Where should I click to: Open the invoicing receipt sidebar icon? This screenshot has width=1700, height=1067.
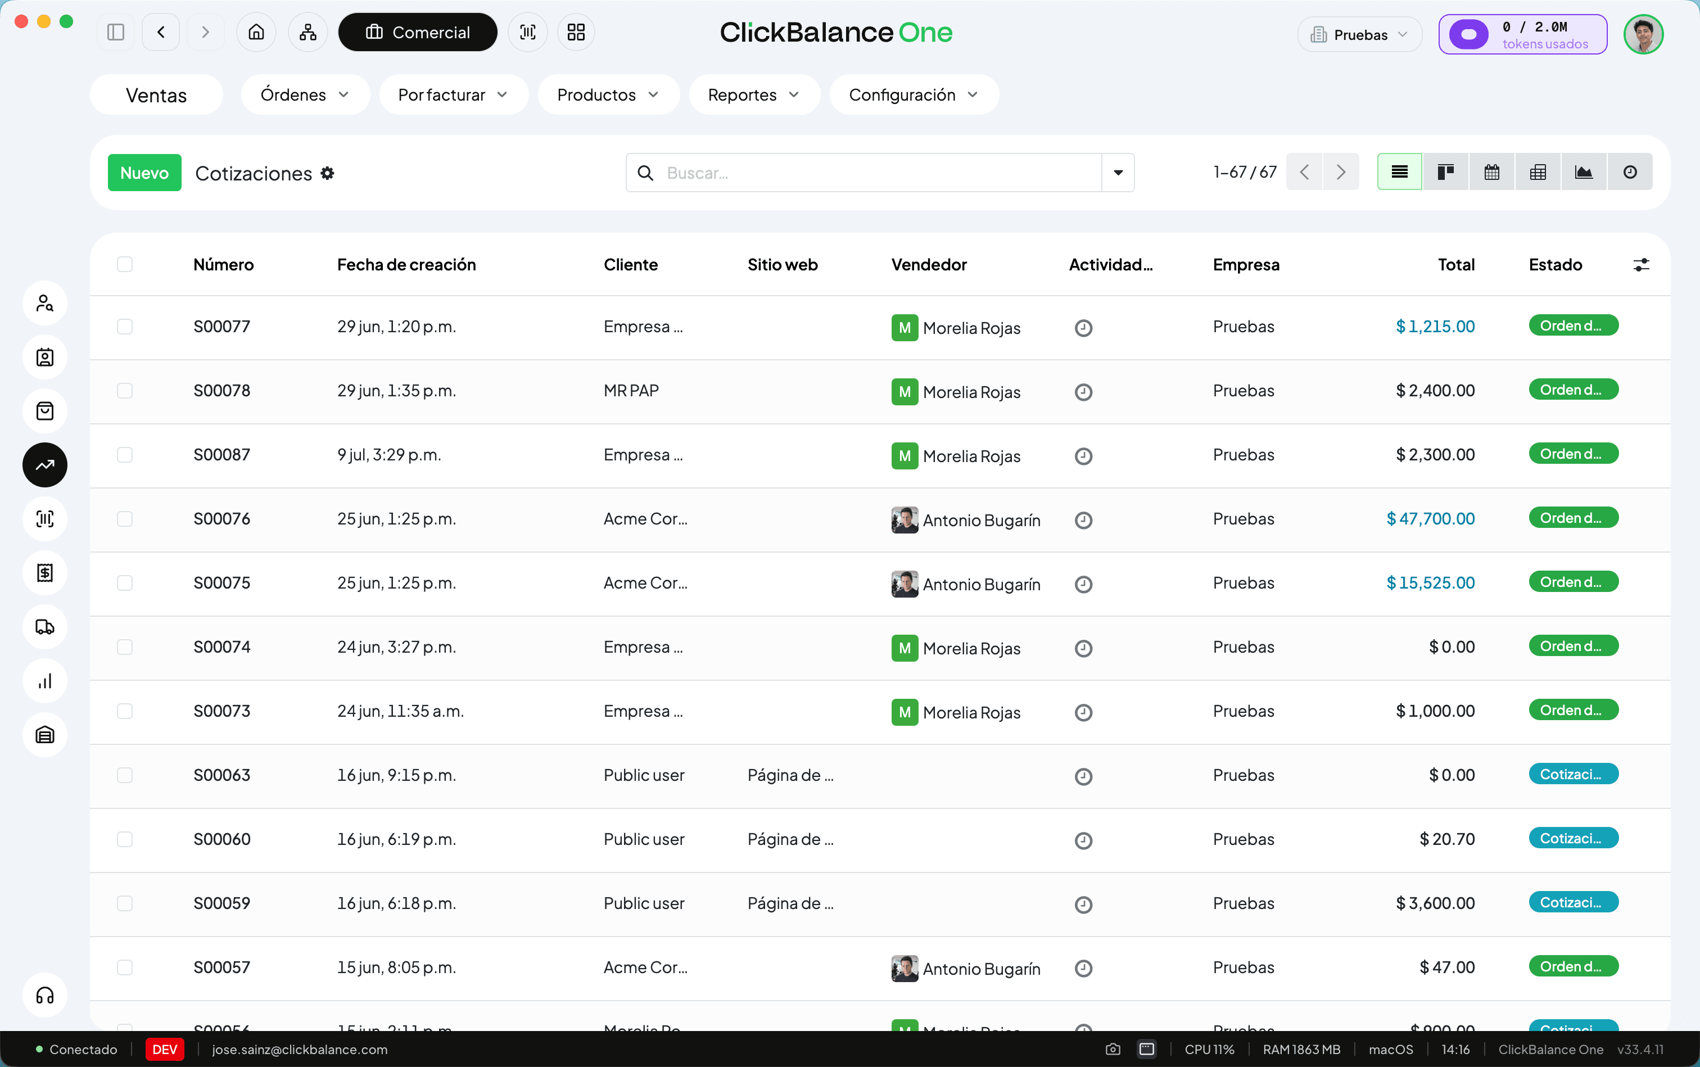[45, 573]
